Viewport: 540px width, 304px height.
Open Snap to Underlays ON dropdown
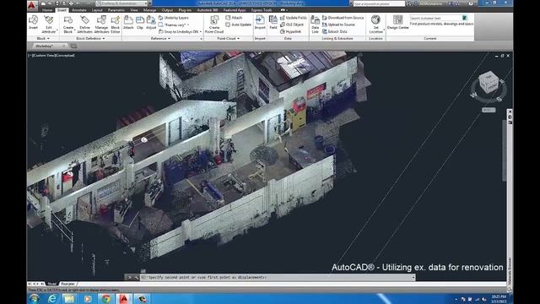pyautogui.click(x=180, y=31)
